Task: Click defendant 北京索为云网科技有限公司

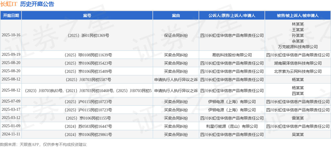Action: click(298, 71)
